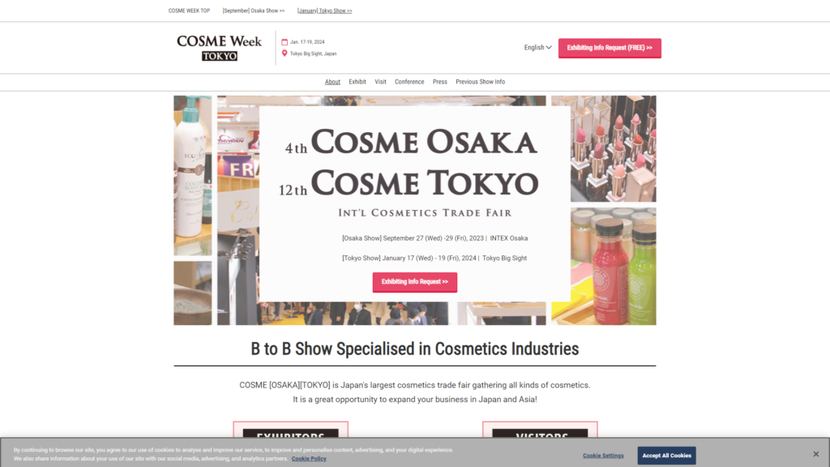Viewport: 830px width, 467px height.
Task: Click Exhibiting Info Request (FREE) header button
Action: click(610, 48)
